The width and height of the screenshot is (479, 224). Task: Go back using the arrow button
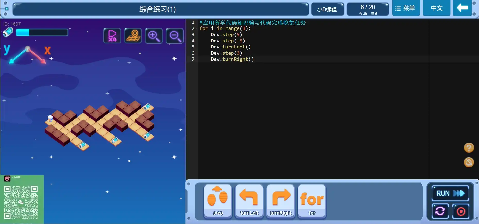(x=462, y=8)
